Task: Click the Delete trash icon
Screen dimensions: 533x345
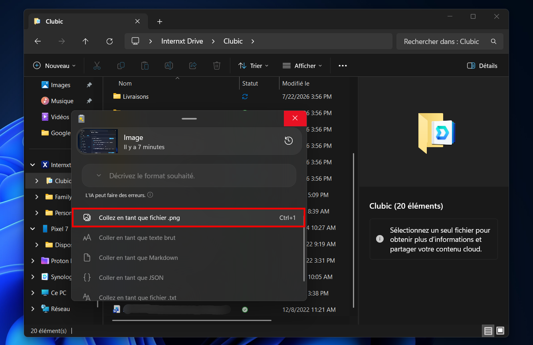Action: click(216, 66)
